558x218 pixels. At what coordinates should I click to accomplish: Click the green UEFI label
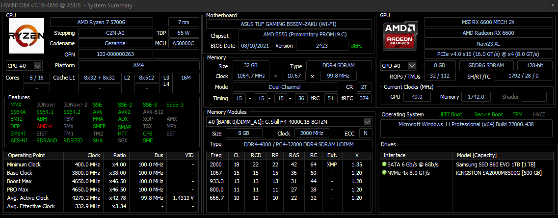tap(356, 46)
